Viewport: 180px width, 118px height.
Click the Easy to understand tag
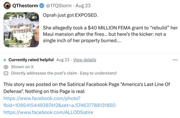click(98, 73)
